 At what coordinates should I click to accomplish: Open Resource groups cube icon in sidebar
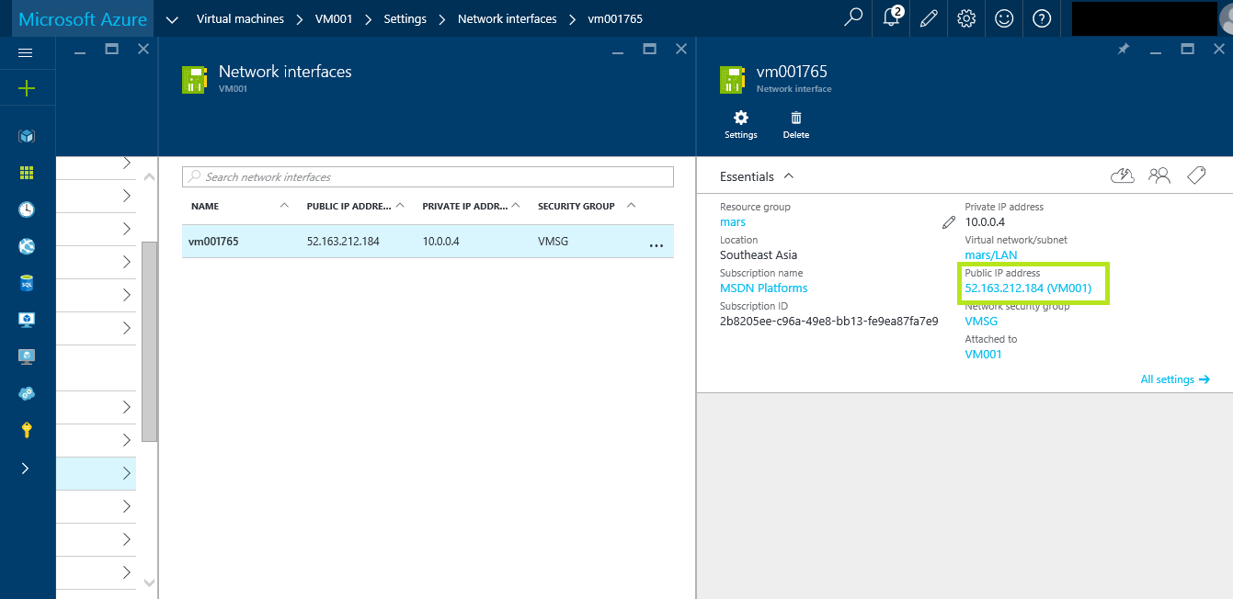click(x=27, y=136)
